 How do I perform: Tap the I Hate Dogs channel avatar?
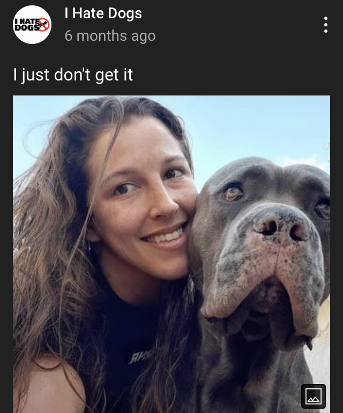click(32, 25)
